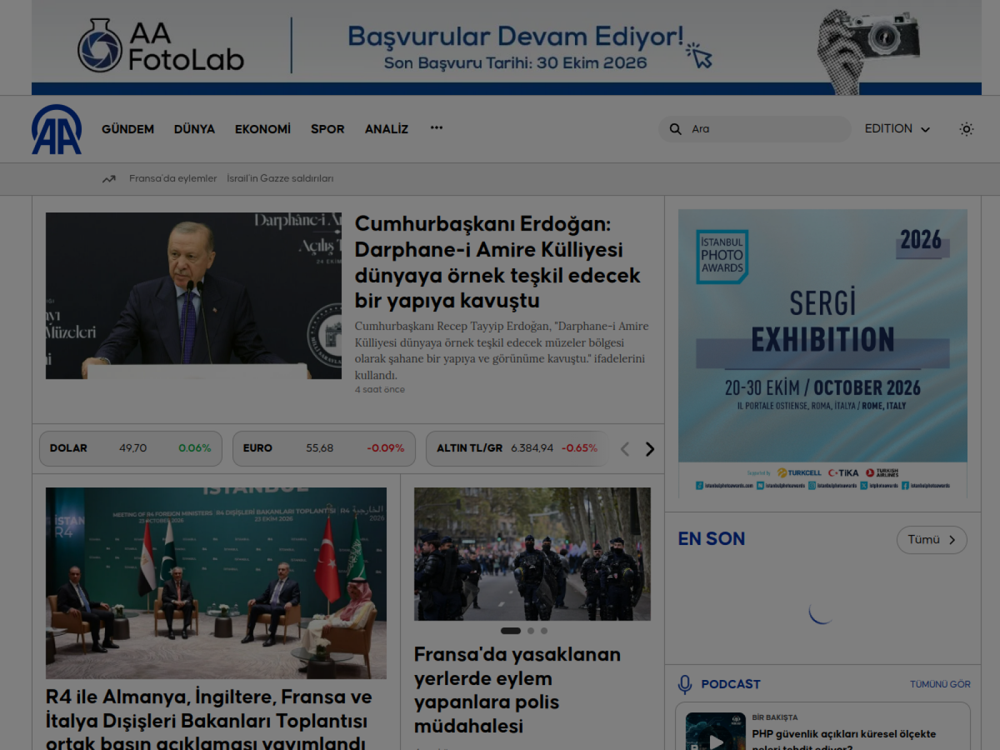Open the Erdoğan Darphane-i Amire headline
This screenshot has height=750, width=1000.
point(497,262)
